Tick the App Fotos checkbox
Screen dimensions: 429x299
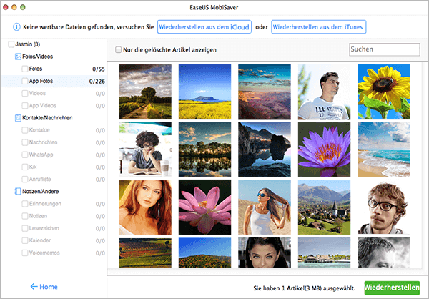pos(24,81)
